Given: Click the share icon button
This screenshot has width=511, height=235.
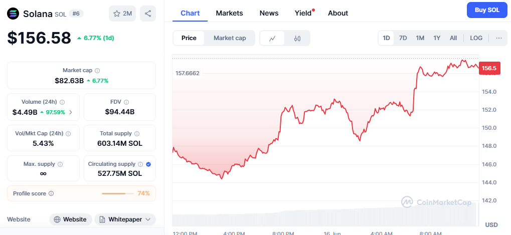Looking at the screenshot, I should pos(148,14).
